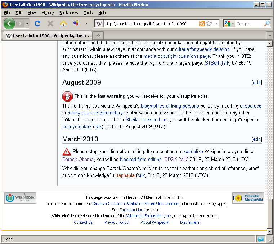This screenshot has width=274, height=244.
Task: Click the magnifying glass search icon
Action: pyautogui.click(x=267, y=23)
